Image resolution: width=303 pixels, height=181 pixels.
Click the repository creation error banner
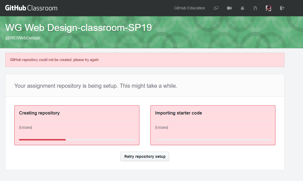(x=145, y=60)
